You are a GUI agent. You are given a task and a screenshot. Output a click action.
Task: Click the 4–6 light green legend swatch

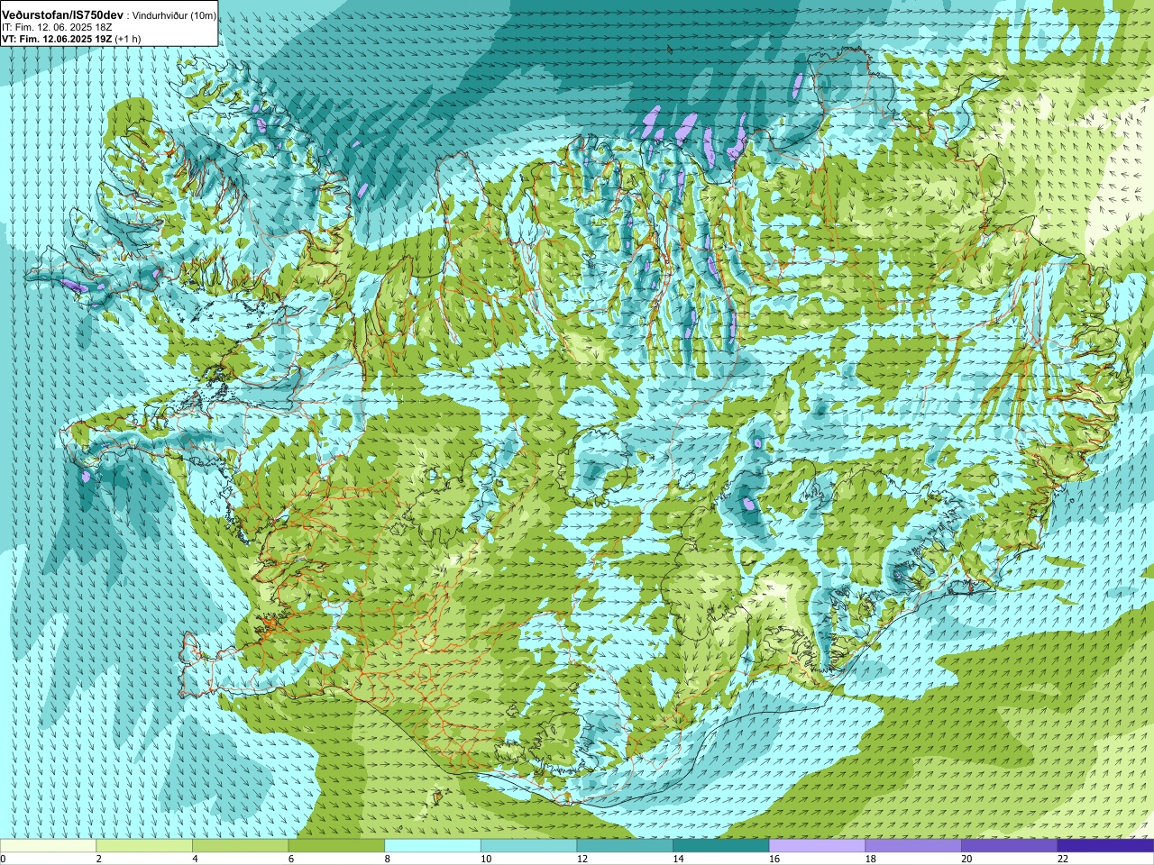coord(240,846)
